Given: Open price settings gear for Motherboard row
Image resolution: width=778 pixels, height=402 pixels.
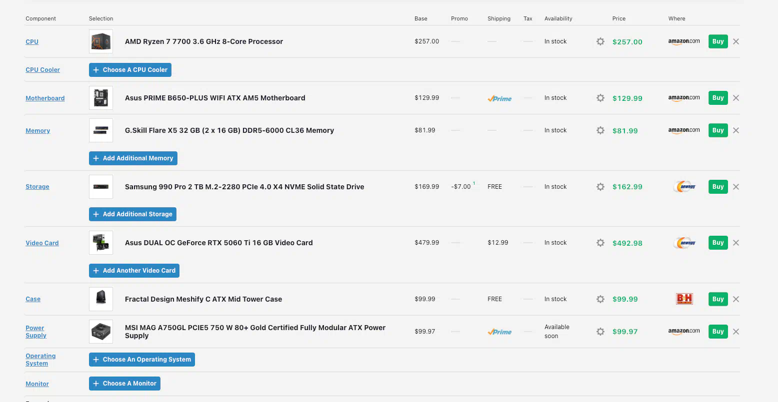Looking at the screenshot, I should click(x=600, y=98).
